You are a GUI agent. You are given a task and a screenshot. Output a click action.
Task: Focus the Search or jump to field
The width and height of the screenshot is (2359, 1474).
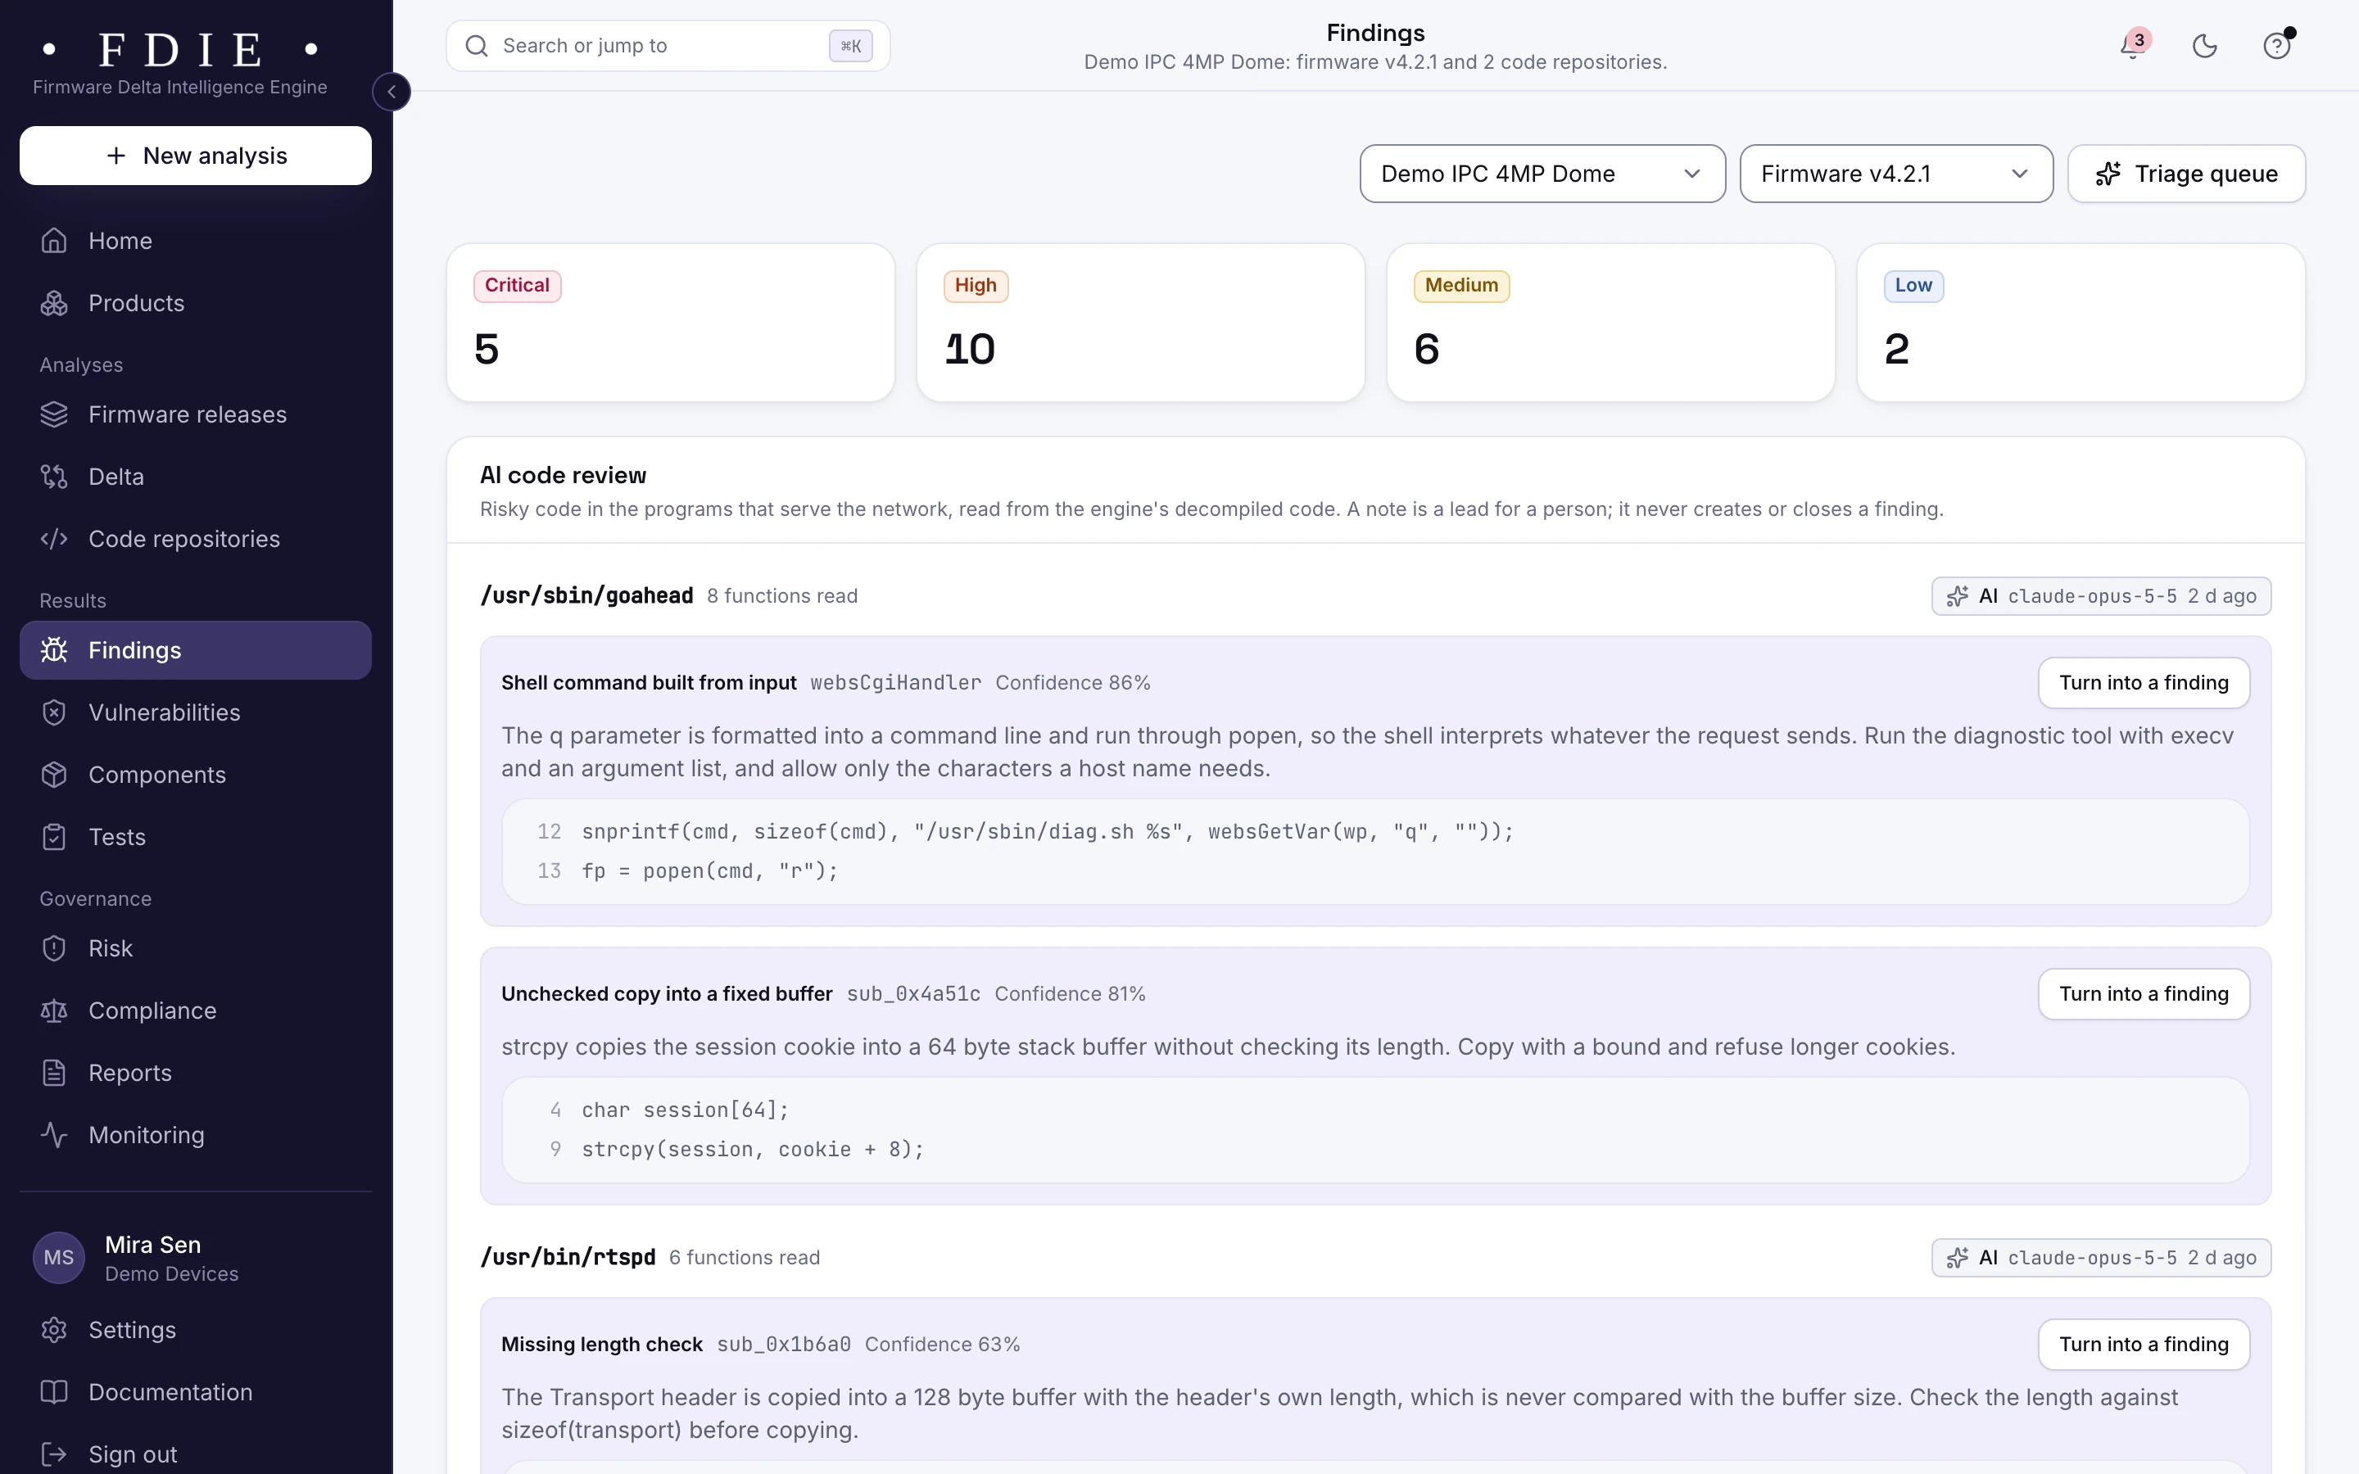[x=668, y=46]
